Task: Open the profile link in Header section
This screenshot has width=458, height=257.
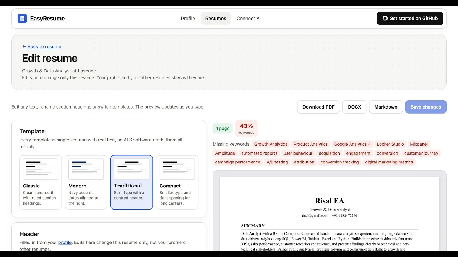Action: (65, 242)
